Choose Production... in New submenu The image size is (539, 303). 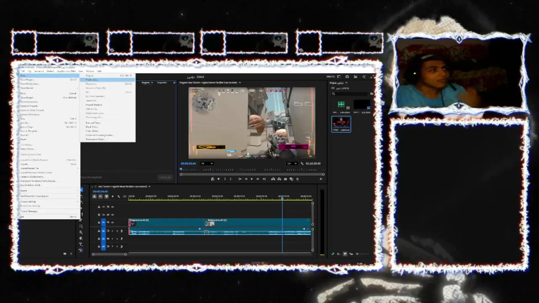[107, 80]
